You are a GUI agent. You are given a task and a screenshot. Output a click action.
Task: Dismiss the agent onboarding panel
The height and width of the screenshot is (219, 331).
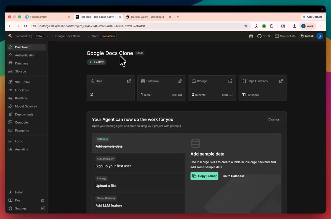274,119
